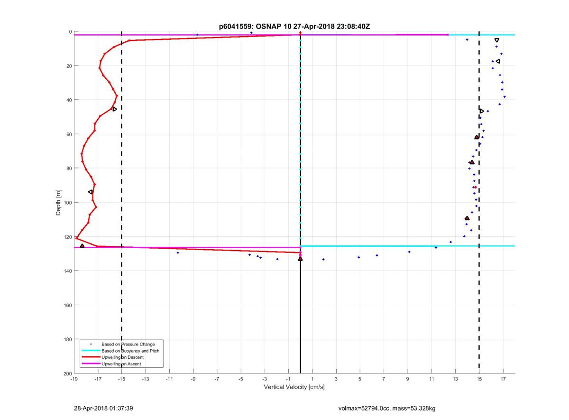Viewport: 569px width, 420px height.
Task: Click the depth axis tick label '140'
Action: click(x=67, y=271)
